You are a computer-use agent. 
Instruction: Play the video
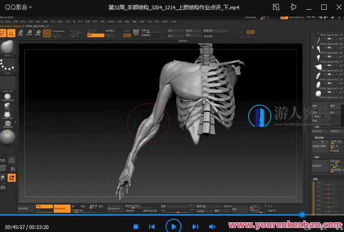tap(174, 226)
